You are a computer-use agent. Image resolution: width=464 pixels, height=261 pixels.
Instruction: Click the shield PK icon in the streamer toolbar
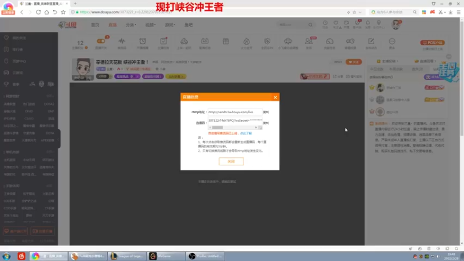267,41
